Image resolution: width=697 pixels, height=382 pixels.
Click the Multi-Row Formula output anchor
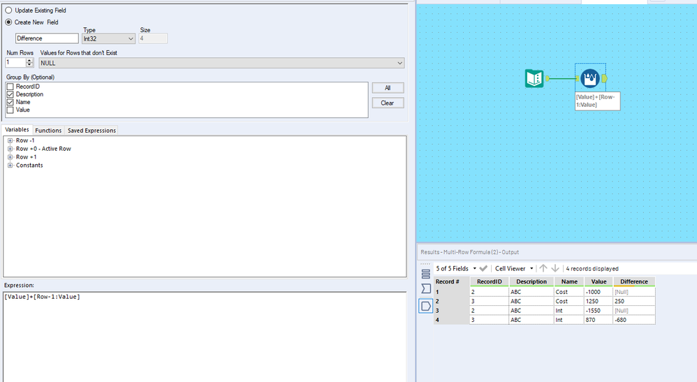[605, 78]
